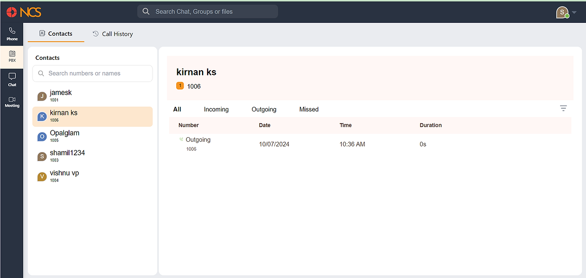
Task: Select contact kirnan ks in list
Action: coord(92,117)
